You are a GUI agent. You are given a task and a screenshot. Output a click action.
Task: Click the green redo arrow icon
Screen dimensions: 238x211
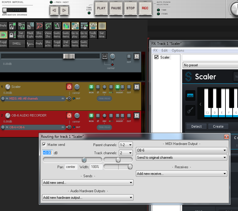[x=48, y=26]
